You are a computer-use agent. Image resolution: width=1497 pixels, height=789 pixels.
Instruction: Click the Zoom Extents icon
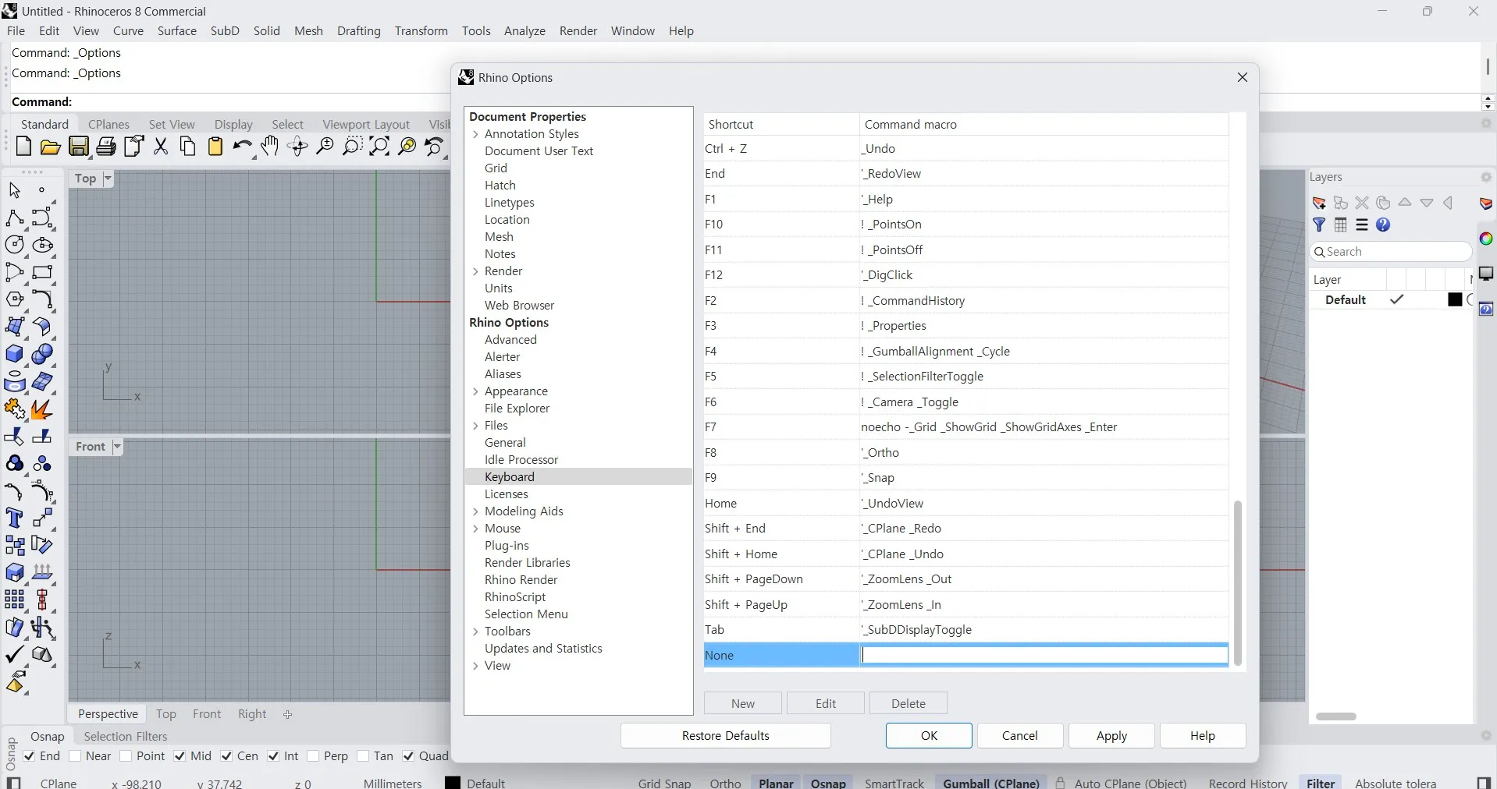(379, 147)
